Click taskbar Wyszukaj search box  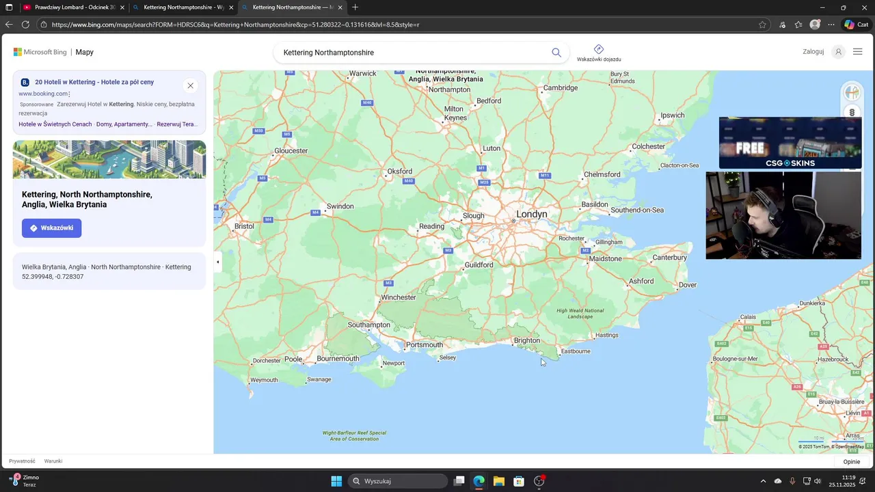pyautogui.click(x=398, y=481)
